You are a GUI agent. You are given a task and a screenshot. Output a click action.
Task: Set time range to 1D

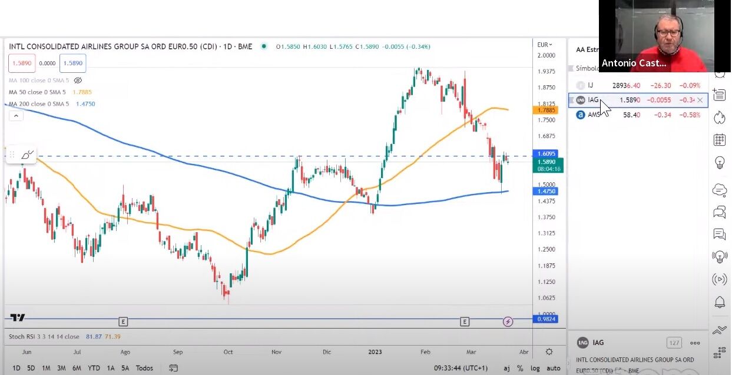[16, 368]
